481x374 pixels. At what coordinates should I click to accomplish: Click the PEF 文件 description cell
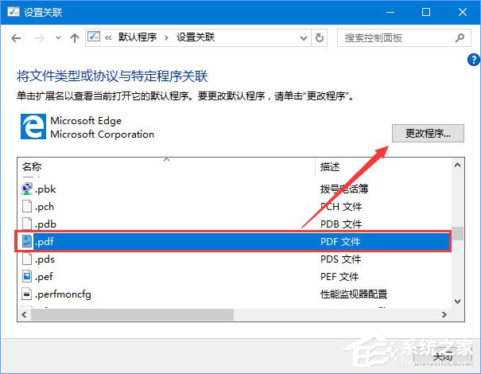click(339, 277)
